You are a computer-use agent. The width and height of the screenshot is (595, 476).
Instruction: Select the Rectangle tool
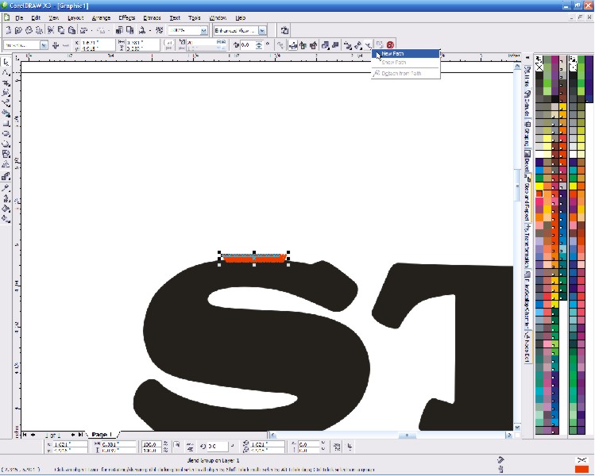(x=6, y=124)
